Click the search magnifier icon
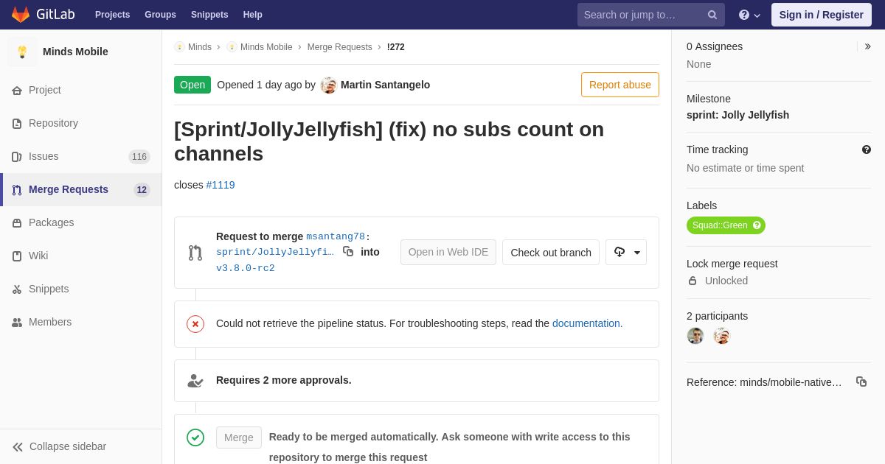Image resolution: width=885 pixels, height=464 pixels. 712,15
